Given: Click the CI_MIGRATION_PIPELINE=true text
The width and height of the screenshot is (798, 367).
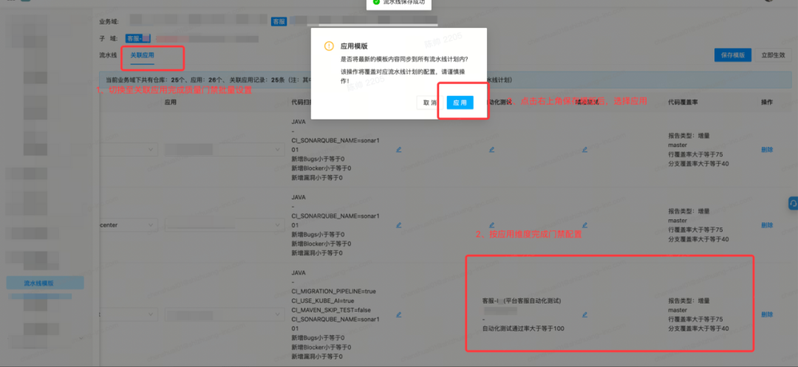Looking at the screenshot, I should (333, 291).
